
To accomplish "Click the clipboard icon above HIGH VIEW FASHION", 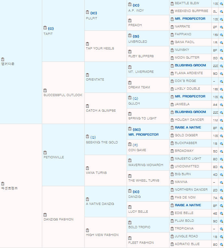I will pyautogui.click(x=87, y=230).
